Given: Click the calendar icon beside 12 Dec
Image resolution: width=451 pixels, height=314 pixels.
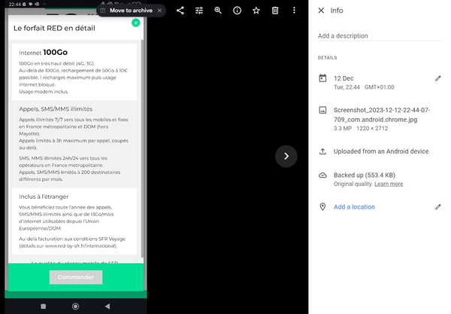Looking at the screenshot, I should coord(322,78).
